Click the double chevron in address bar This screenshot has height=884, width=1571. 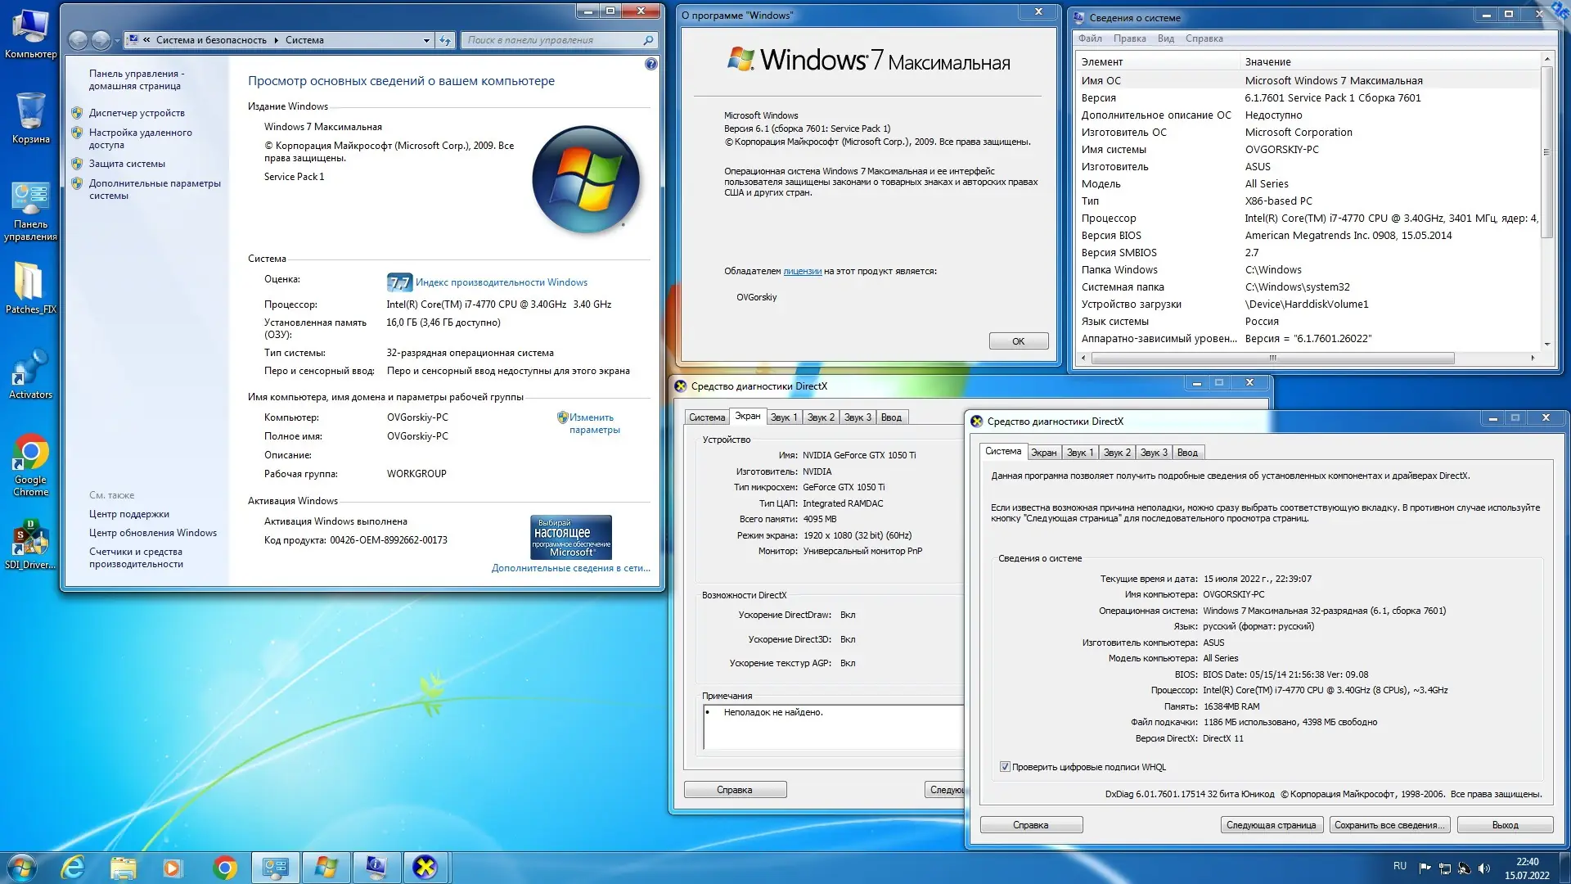[146, 40]
